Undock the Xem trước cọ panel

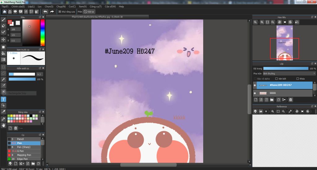40,49
